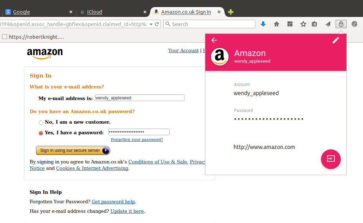Click the pink autofill login button

click(x=331, y=159)
